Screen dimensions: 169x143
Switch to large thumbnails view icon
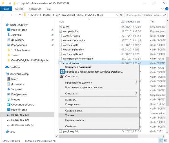coord(166,141)
